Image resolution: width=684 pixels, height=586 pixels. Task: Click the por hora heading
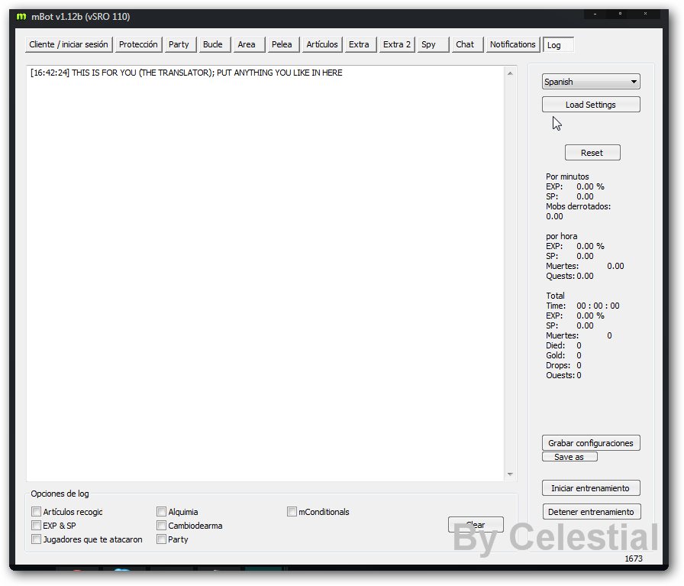pyautogui.click(x=561, y=236)
